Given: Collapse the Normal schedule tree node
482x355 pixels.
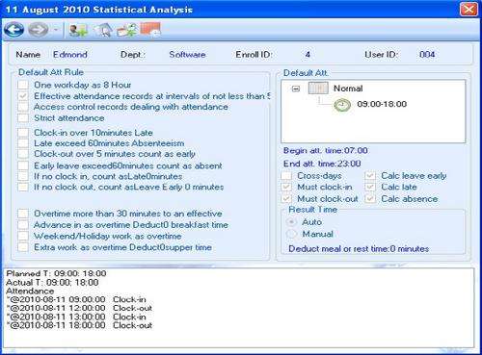Looking at the screenshot, I should (296, 89).
